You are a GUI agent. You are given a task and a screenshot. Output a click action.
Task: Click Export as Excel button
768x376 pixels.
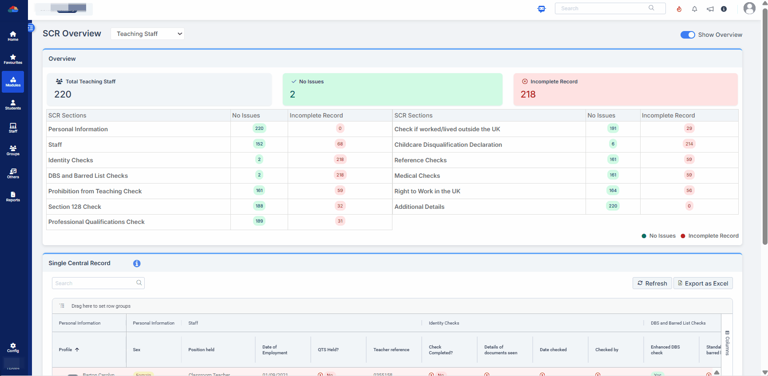pyautogui.click(x=703, y=283)
